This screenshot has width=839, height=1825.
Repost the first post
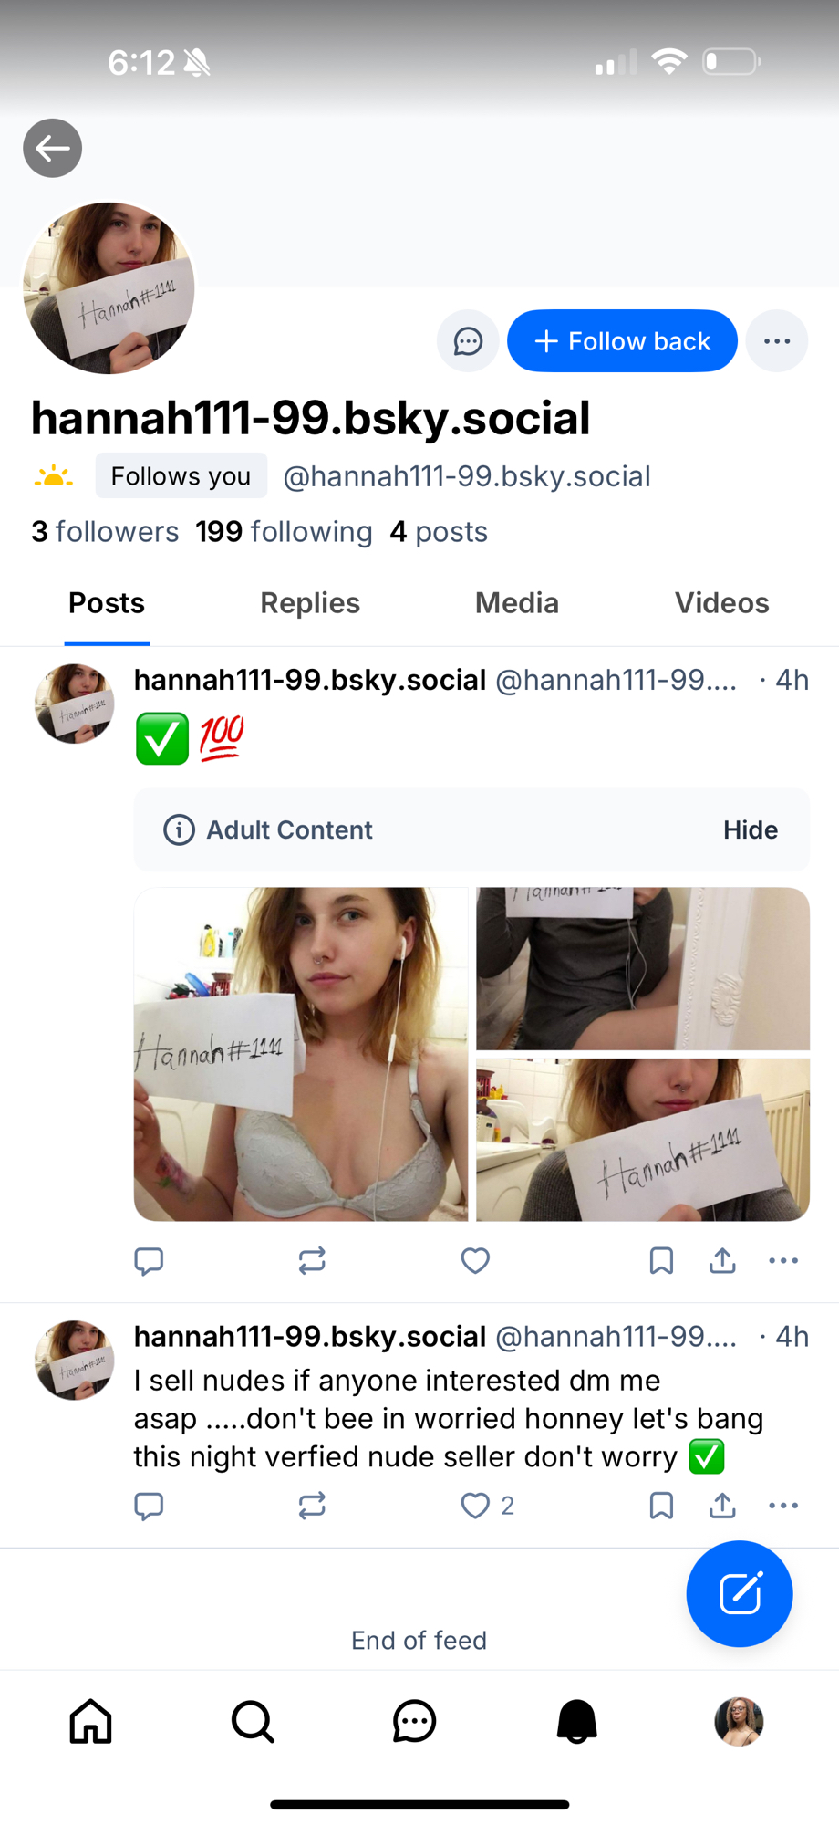click(312, 1261)
